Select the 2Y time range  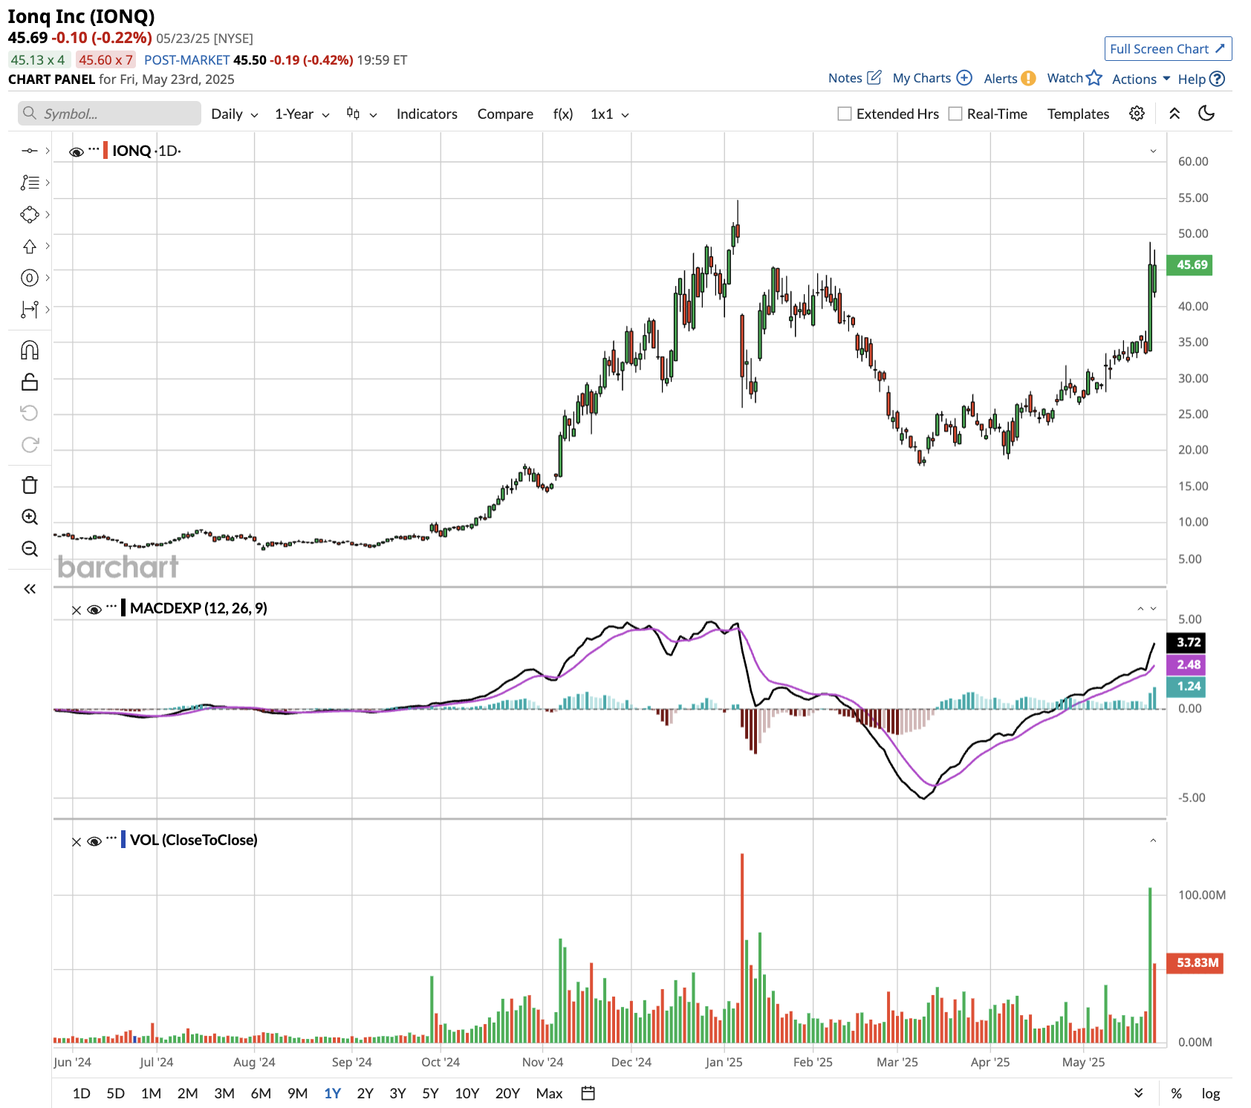pyautogui.click(x=365, y=1093)
